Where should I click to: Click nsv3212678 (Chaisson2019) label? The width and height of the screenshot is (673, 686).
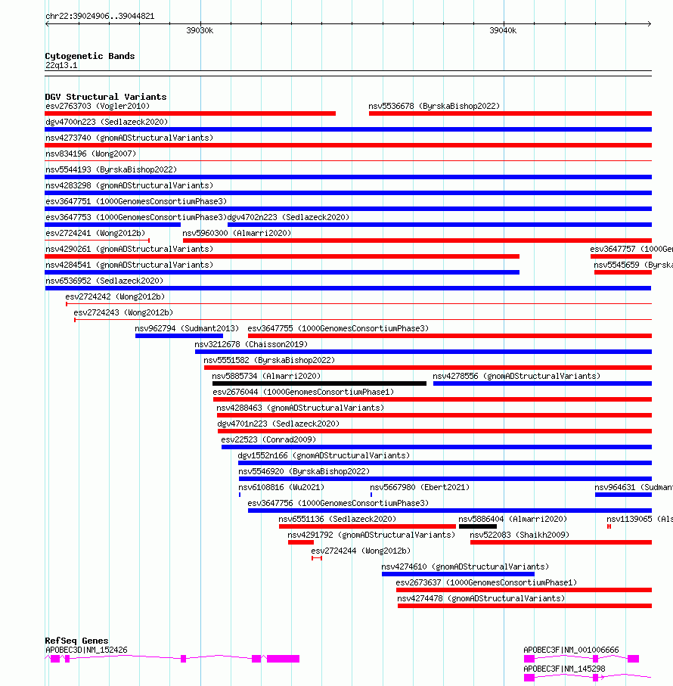tap(251, 344)
